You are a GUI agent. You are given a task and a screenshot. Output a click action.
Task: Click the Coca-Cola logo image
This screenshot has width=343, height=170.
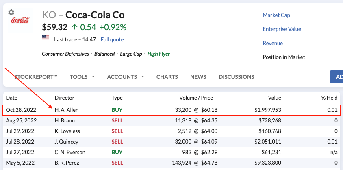19,20
